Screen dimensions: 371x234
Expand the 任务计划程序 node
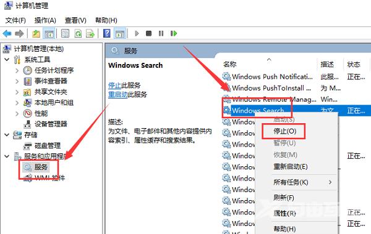tap(17, 70)
